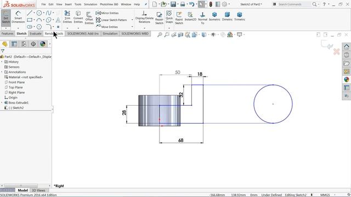Open the Rectangle tool dropdown arrow
This screenshot has height=197, width=351.
pos(34,20)
